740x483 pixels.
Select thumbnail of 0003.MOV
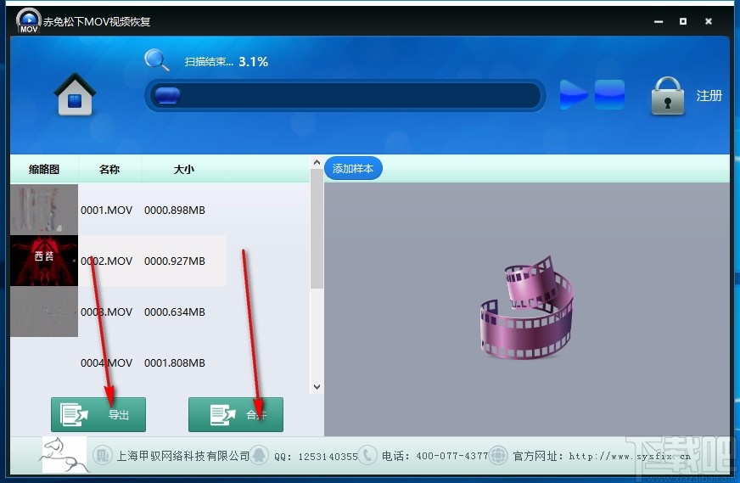tap(44, 312)
